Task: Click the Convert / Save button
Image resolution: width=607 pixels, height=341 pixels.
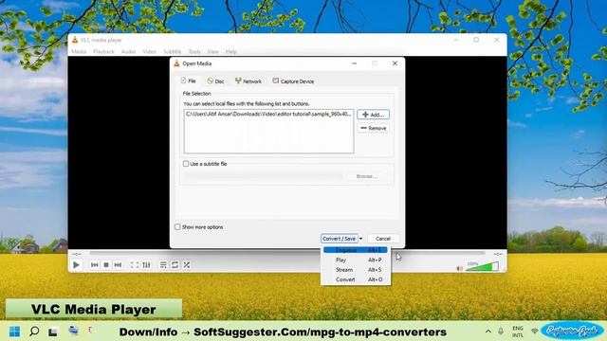Action: click(x=340, y=239)
